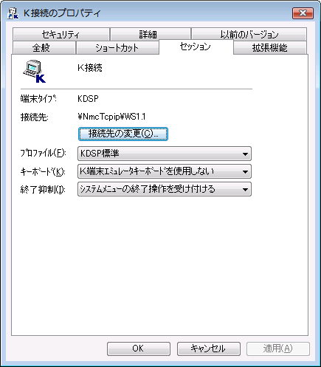Screen dimensions: 321x367
Task: Click the title bar K application icon
Action: (x=13, y=13)
